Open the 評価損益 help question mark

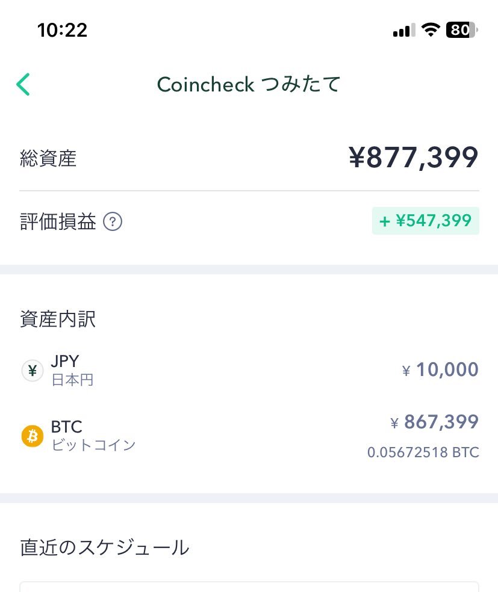coord(113,221)
